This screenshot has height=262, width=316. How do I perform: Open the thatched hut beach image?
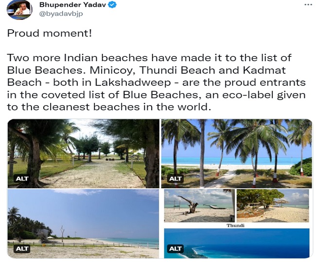click(273, 206)
